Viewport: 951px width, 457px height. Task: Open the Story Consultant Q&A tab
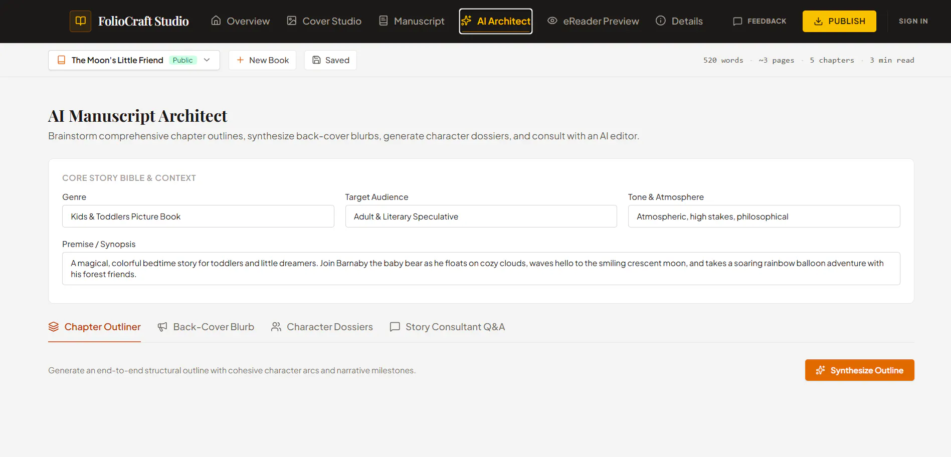pyautogui.click(x=447, y=327)
